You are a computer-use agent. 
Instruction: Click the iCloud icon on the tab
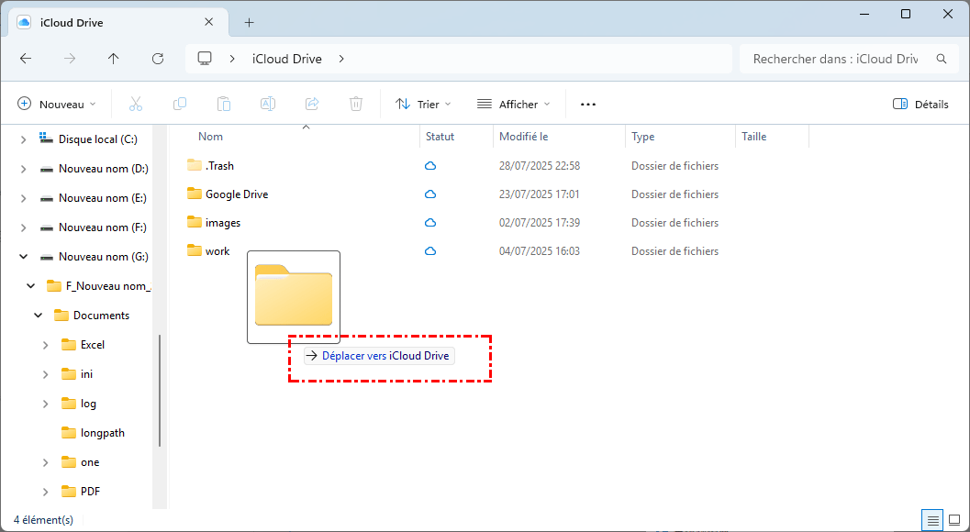point(24,22)
